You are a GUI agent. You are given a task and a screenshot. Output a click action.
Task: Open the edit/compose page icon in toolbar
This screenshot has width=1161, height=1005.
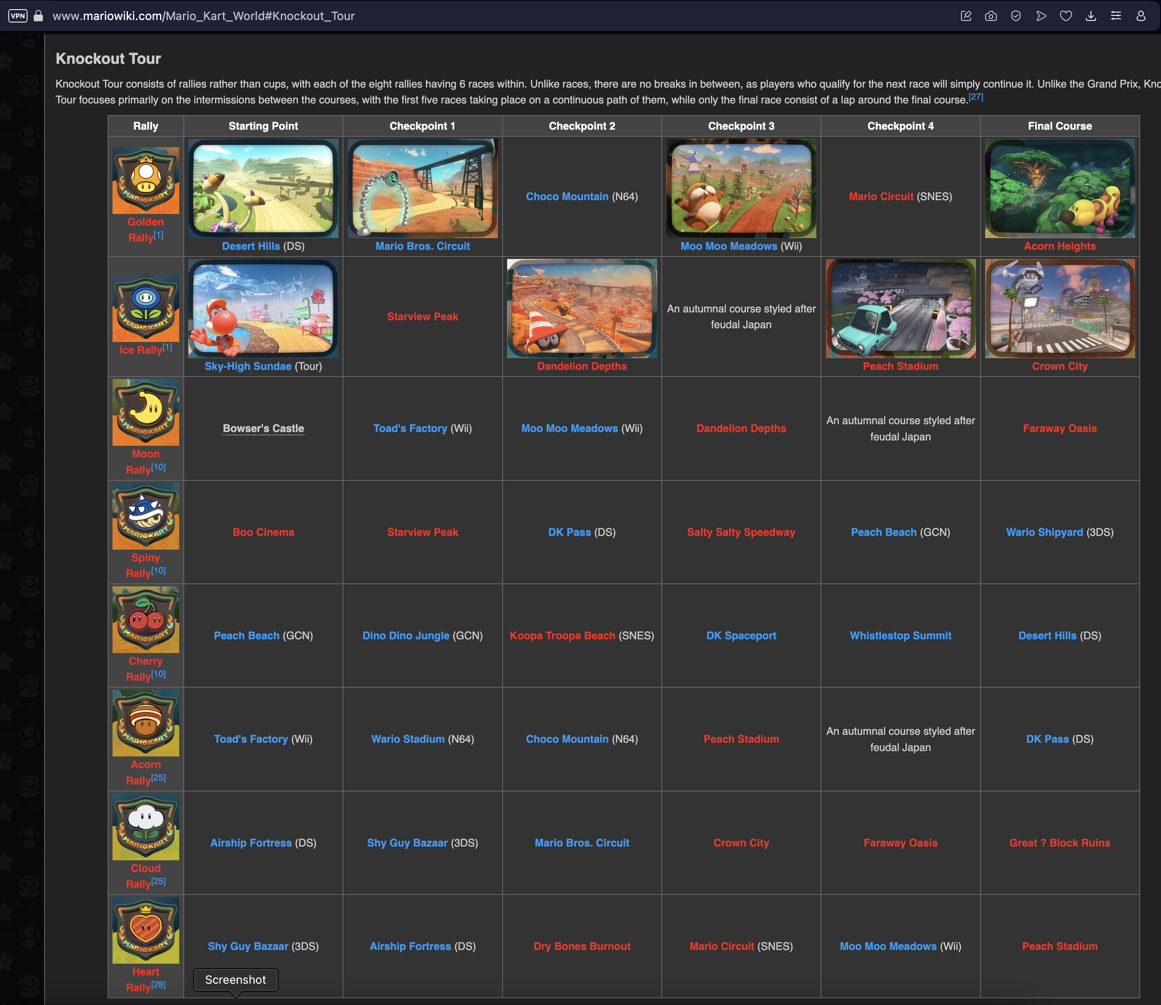[x=966, y=16]
